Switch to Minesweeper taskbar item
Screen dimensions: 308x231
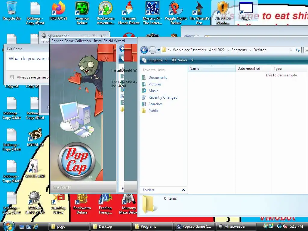click(x=236, y=226)
